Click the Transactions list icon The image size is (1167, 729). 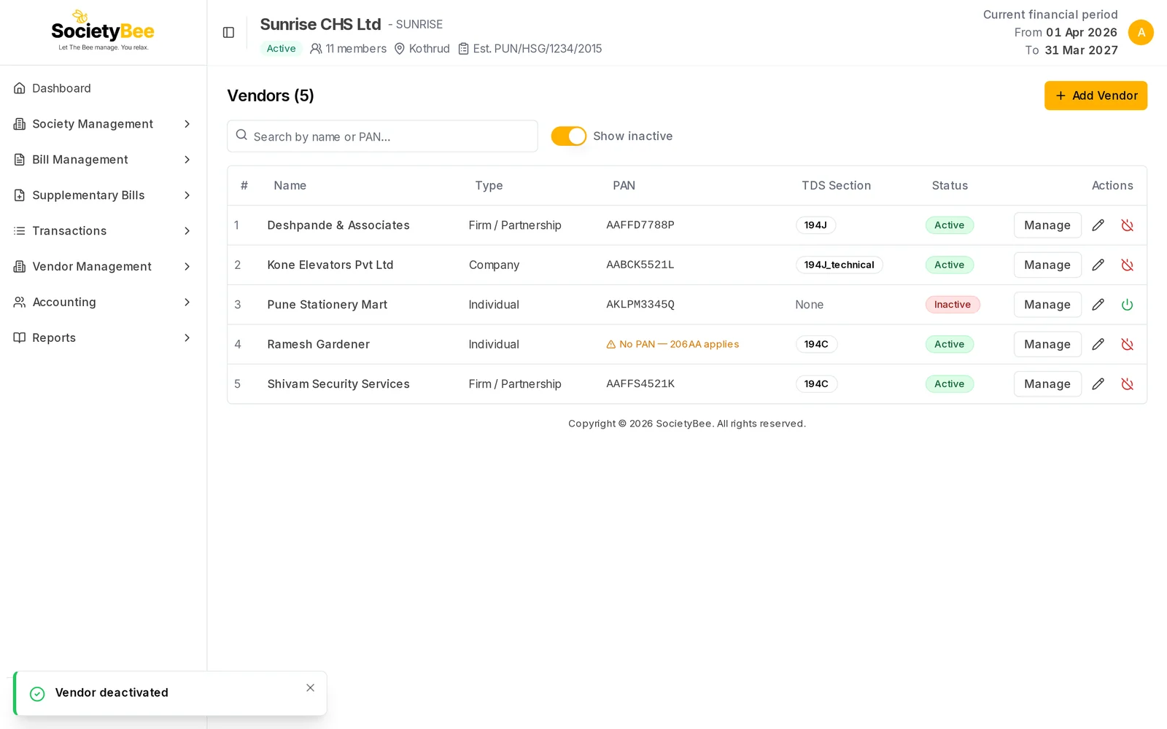tap(20, 231)
